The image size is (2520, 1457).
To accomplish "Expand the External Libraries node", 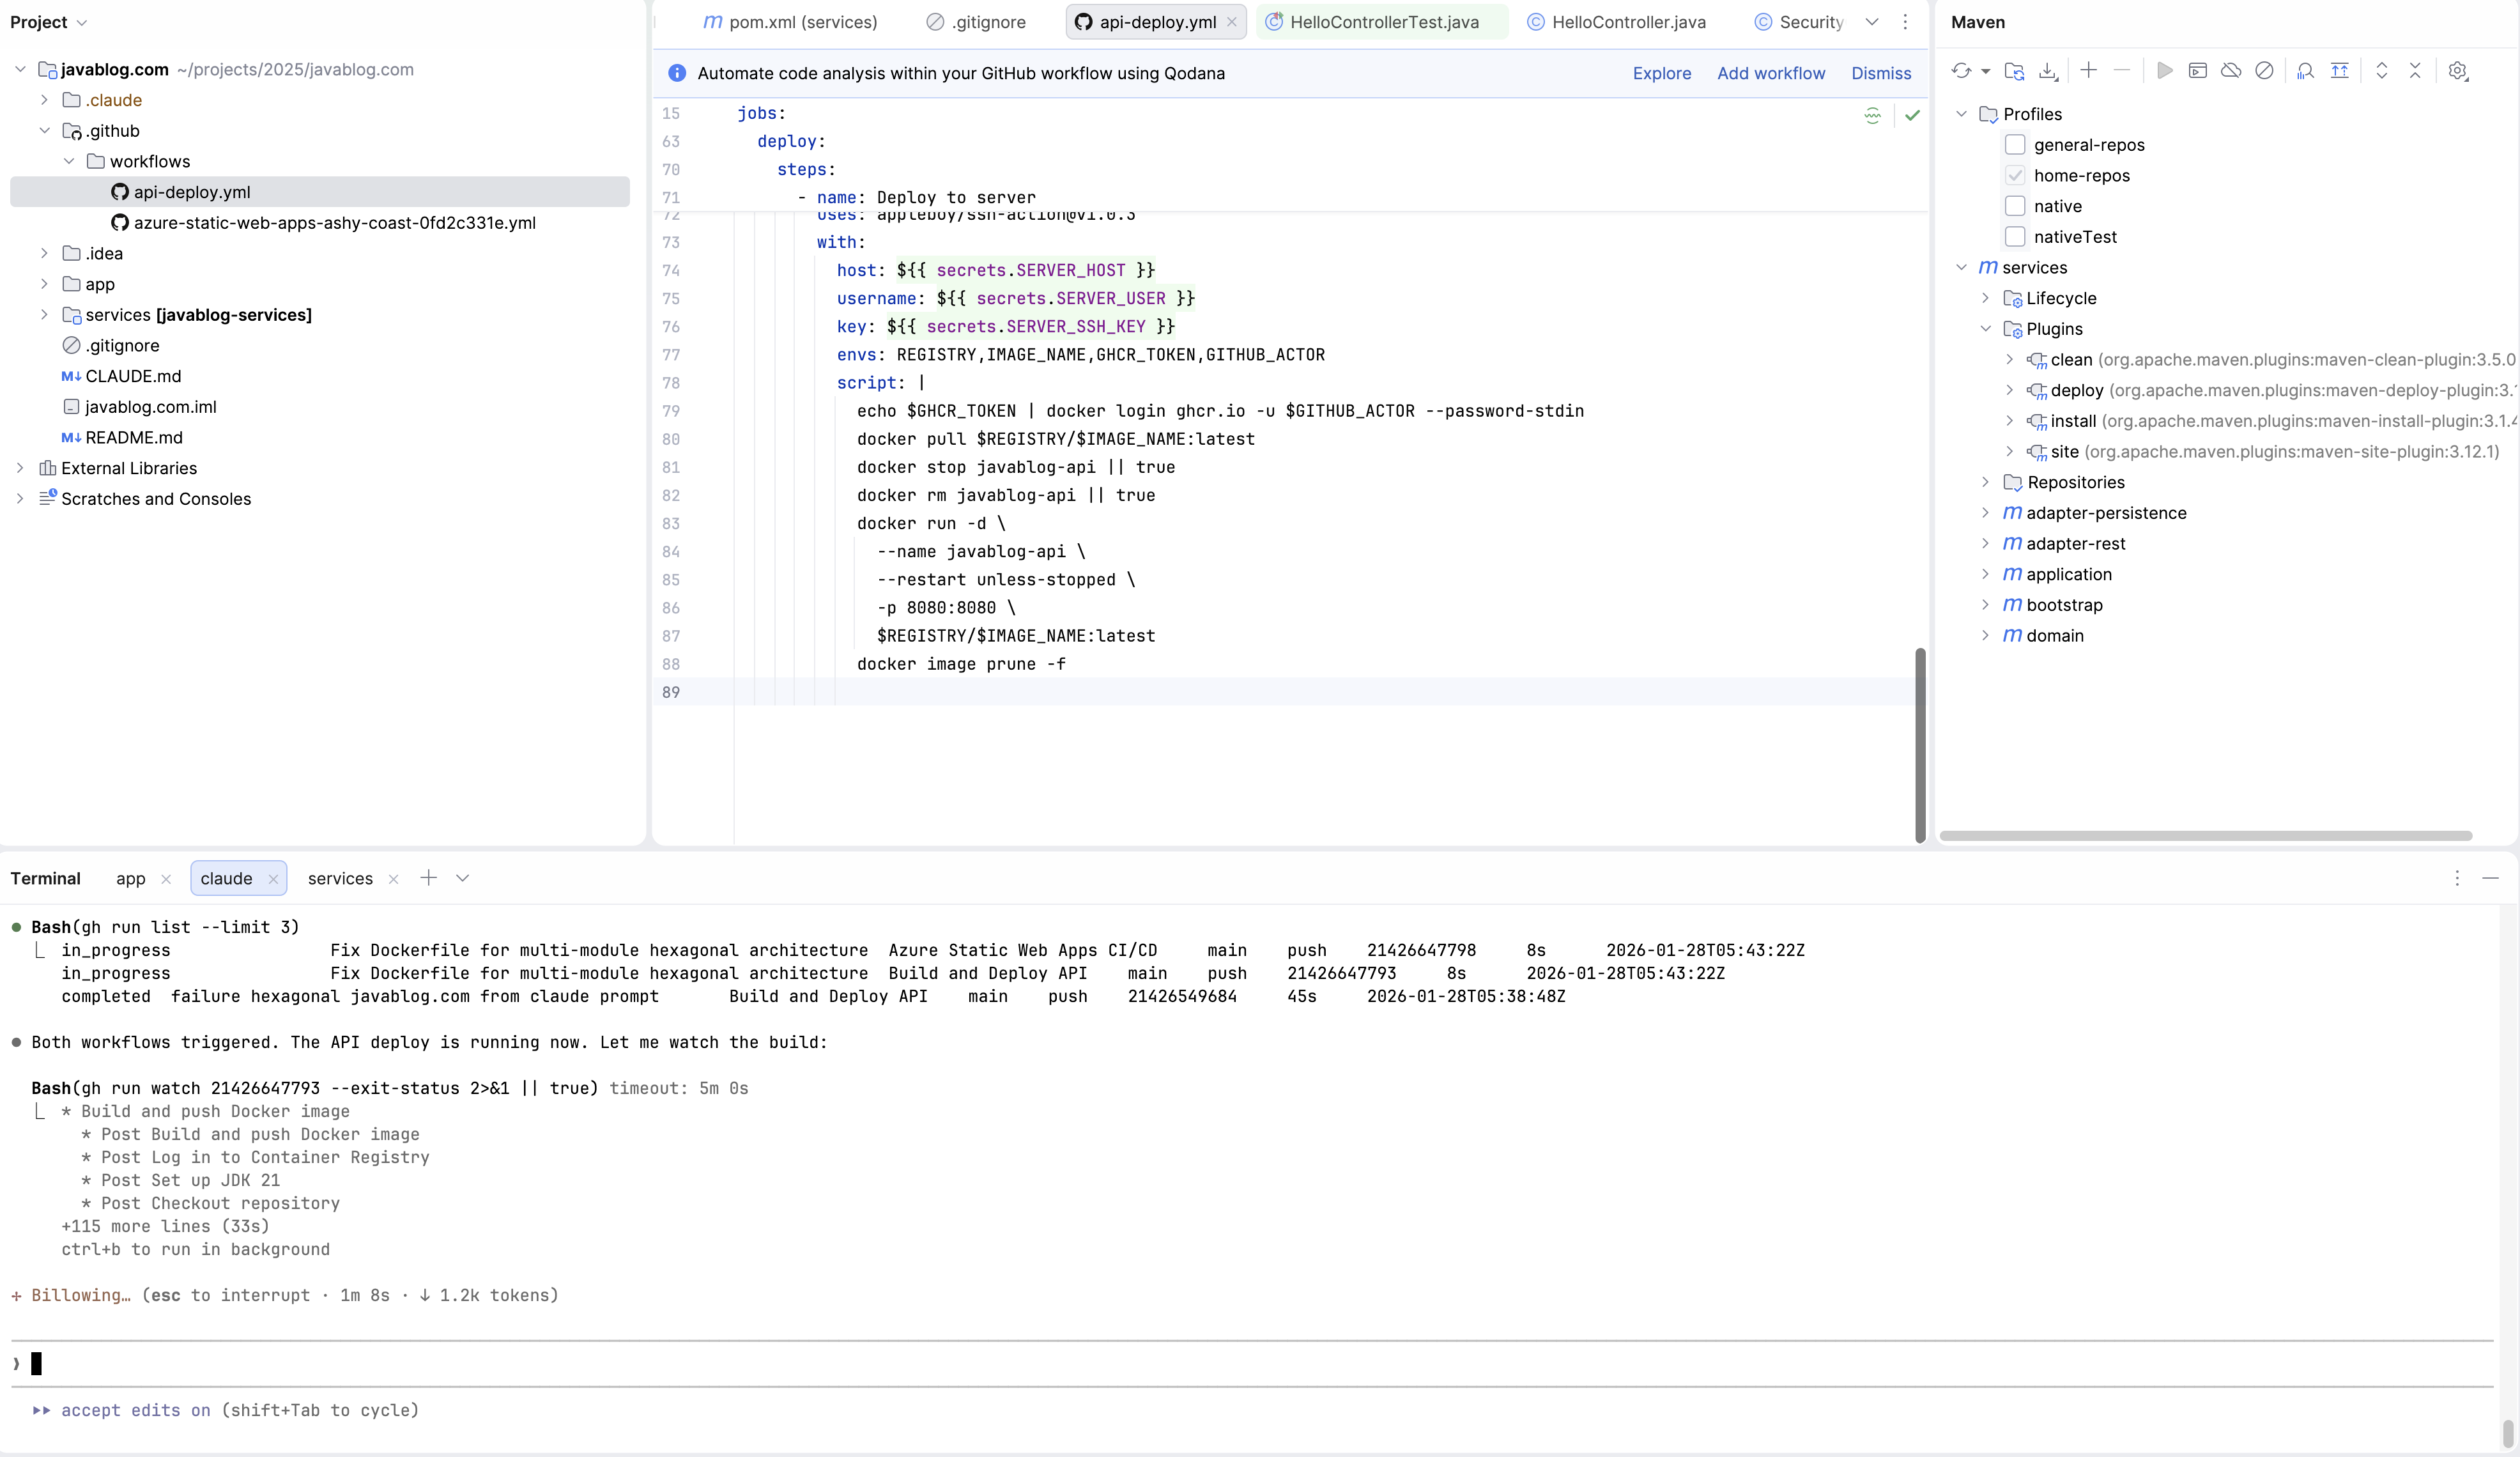I will 19,467.
